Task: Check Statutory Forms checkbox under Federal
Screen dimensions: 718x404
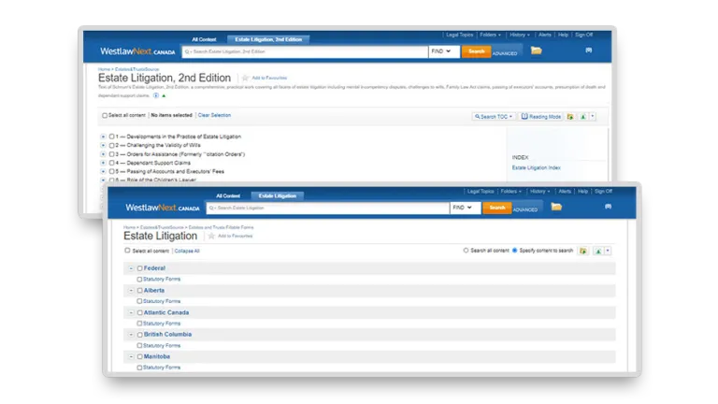Action: pos(139,279)
